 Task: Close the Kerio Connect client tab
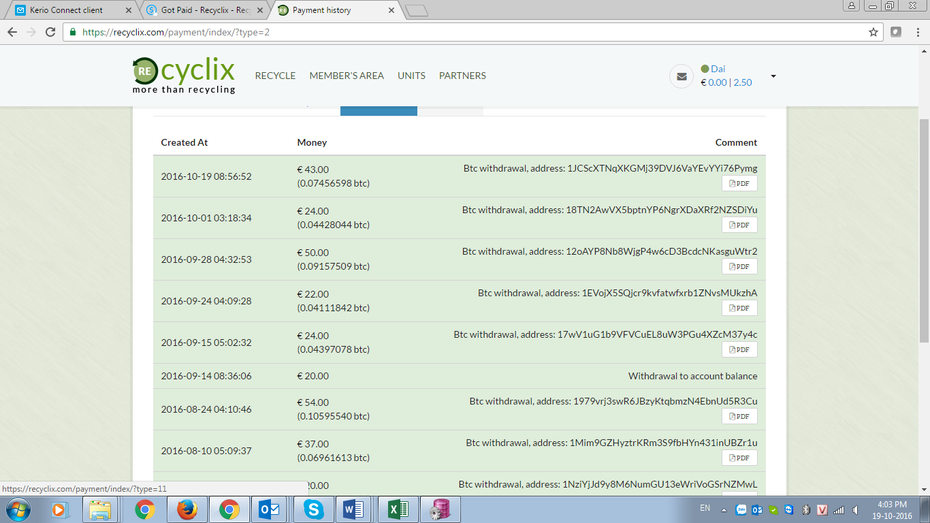[x=129, y=10]
